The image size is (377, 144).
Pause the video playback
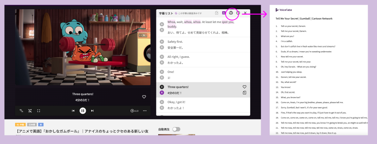click(x=83, y=111)
